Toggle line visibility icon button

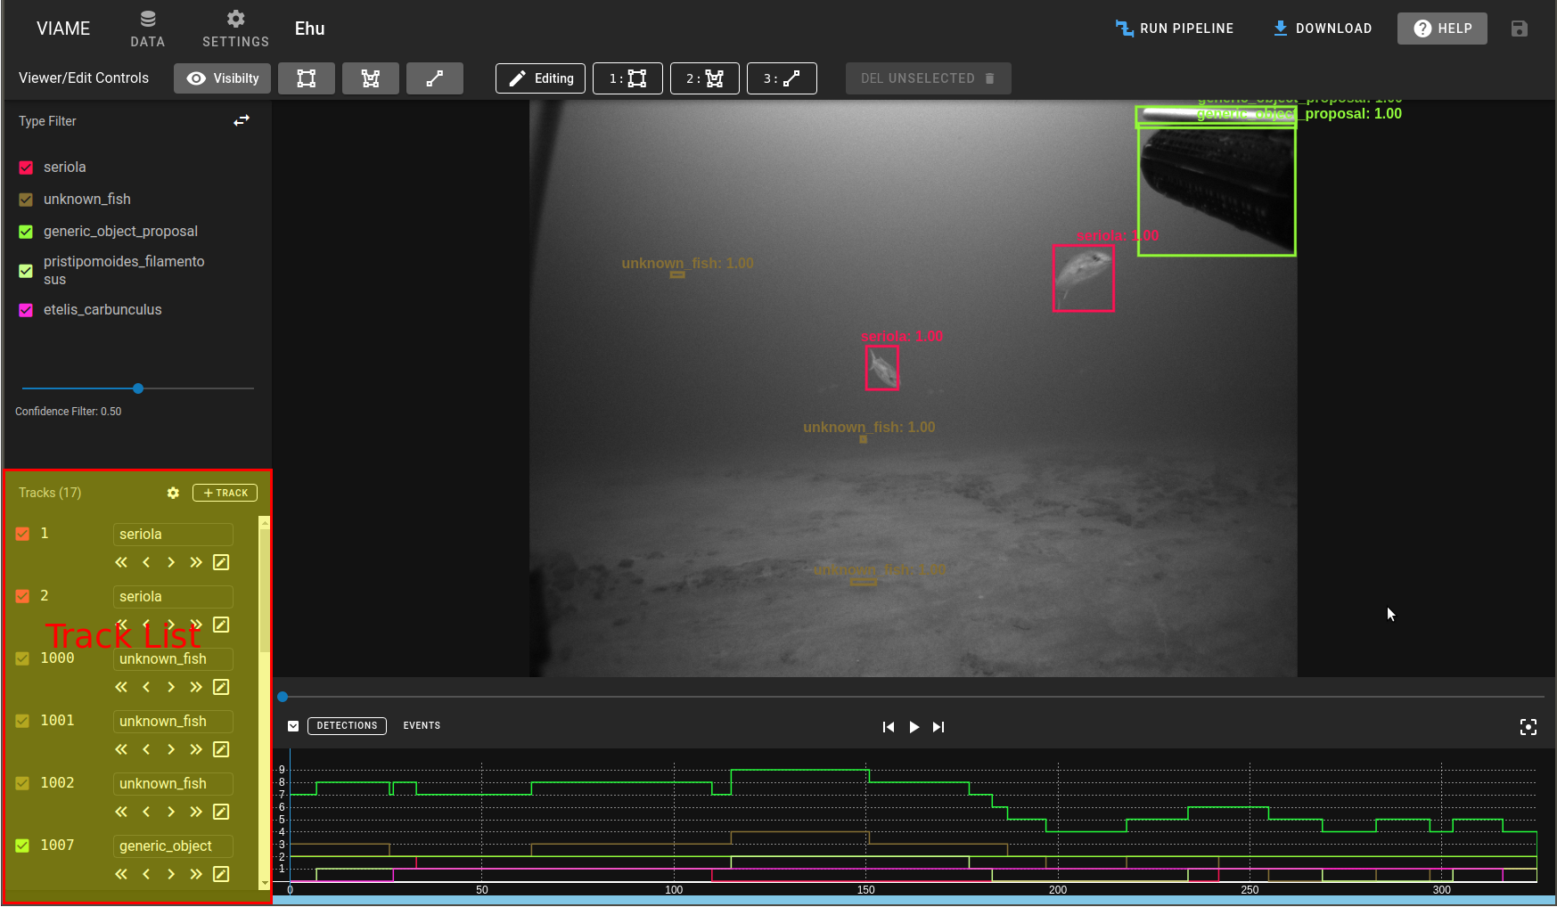click(x=435, y=78)
